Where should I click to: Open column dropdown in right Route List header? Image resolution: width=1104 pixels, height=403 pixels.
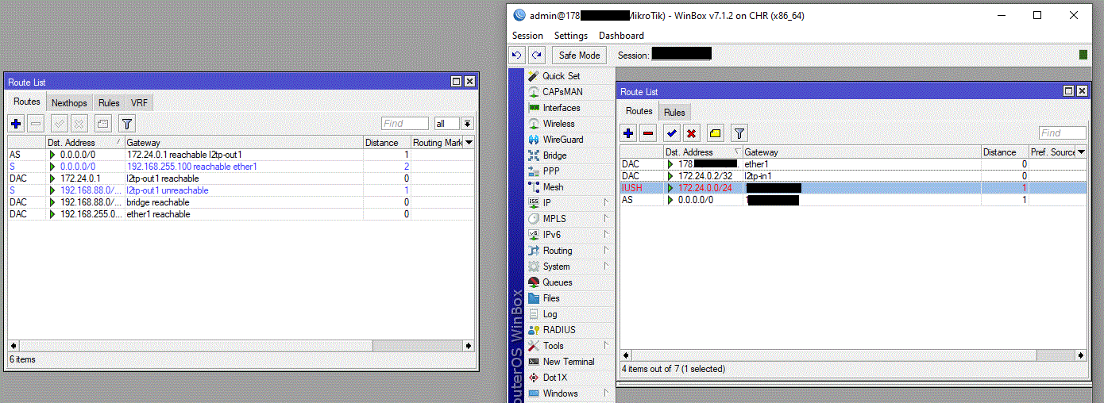coord(1081,152)
